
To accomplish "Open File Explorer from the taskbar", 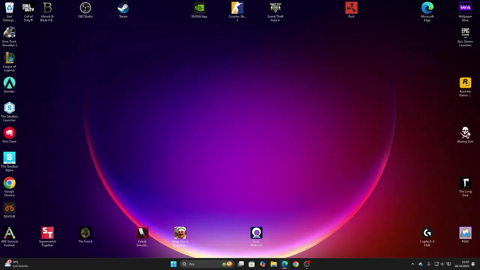I will pyautogui.click(x=274, y=264).
